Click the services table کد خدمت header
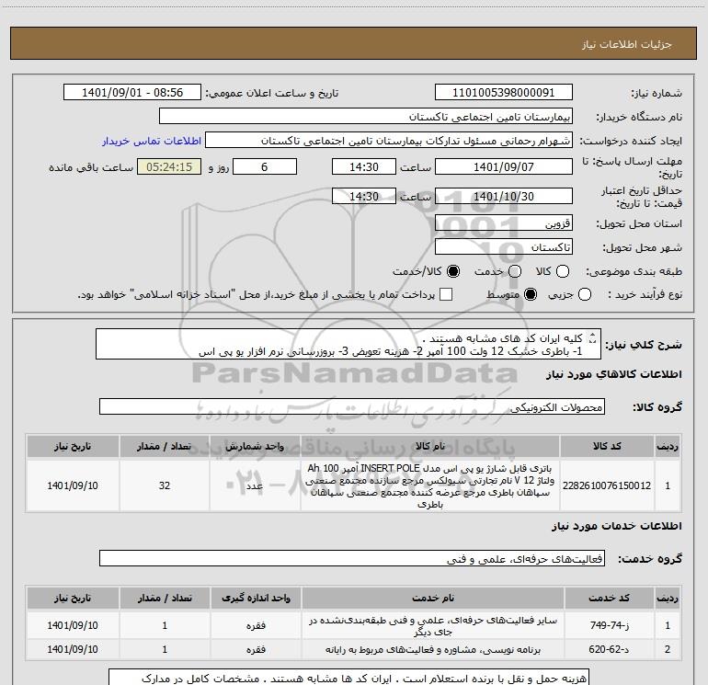 click(x=609, y=598)
